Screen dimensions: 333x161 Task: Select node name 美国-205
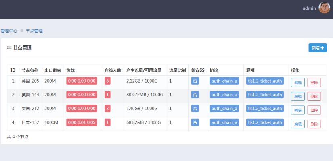30,81
